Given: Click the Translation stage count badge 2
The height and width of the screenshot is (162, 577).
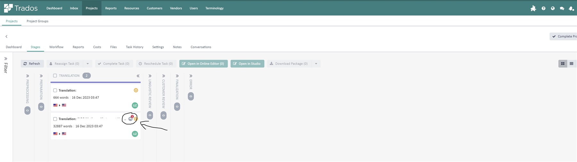Looking at the screenshot, I should pyautogui.click(x=87, y=76).
